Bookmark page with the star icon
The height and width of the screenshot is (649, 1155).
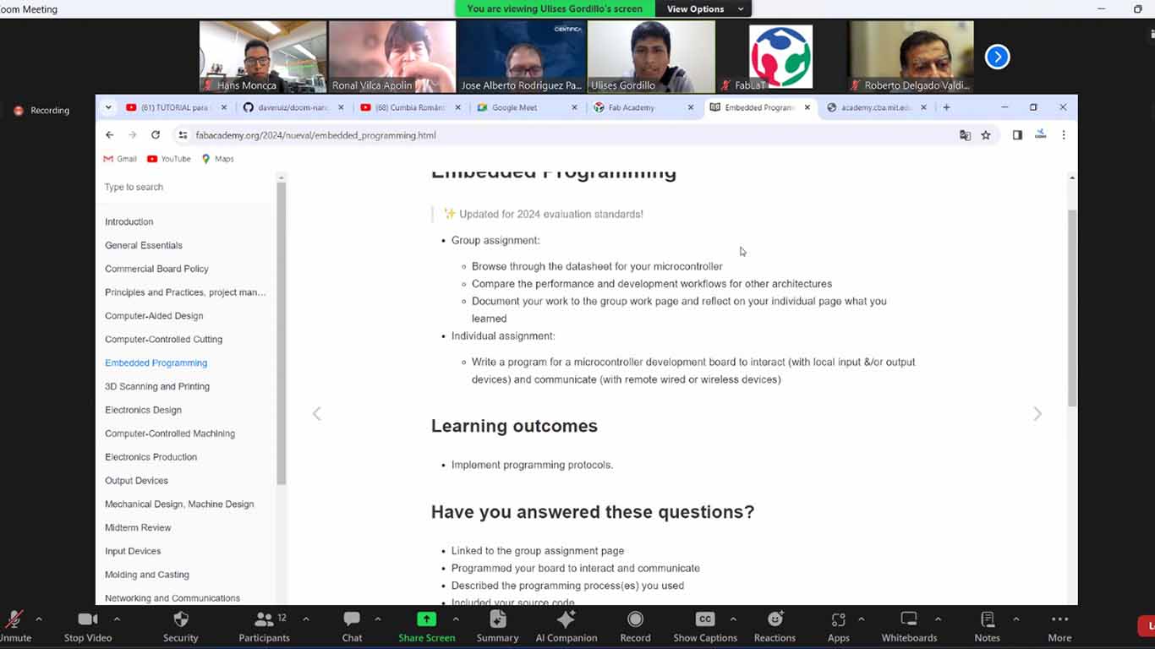986,135
